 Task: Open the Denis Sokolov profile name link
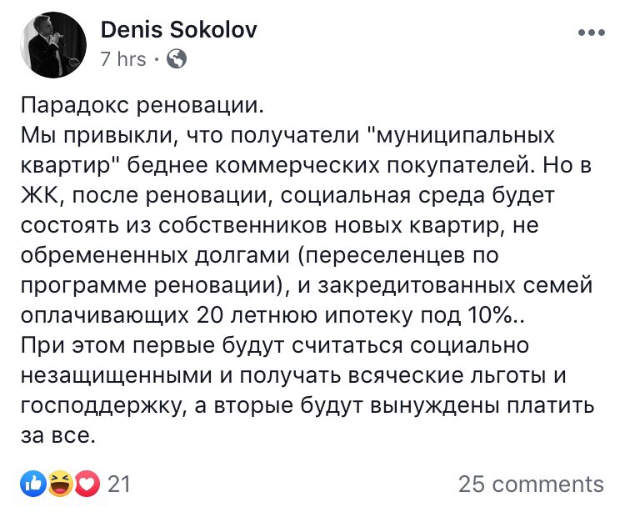(178, 31)
